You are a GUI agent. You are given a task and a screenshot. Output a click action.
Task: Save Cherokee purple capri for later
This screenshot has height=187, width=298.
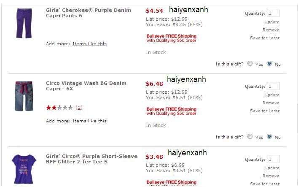click(264, 38)
